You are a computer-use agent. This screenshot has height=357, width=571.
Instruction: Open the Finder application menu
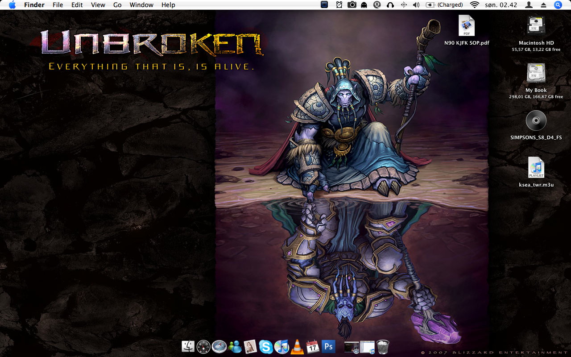point(34,5)
